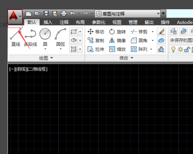Image resolution: width=193 pixels, height=154 pixels.
Task: Open the 修剪 trim dropdown arrow
Action: click(x=152, y=32)
